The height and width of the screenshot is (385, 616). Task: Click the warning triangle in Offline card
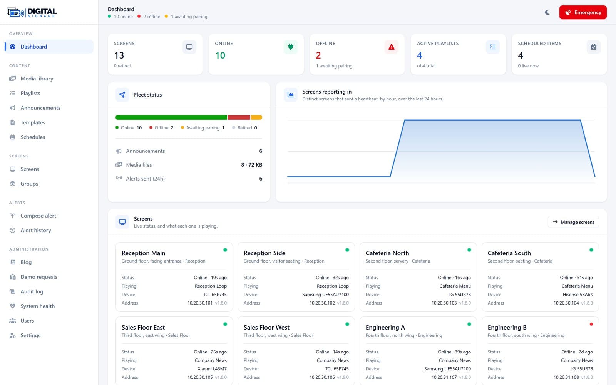point(392,47)
